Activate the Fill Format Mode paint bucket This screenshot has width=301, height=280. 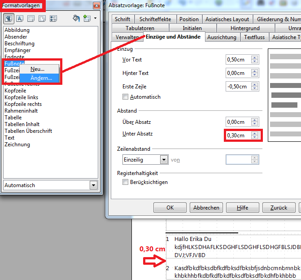click(76, 18)
